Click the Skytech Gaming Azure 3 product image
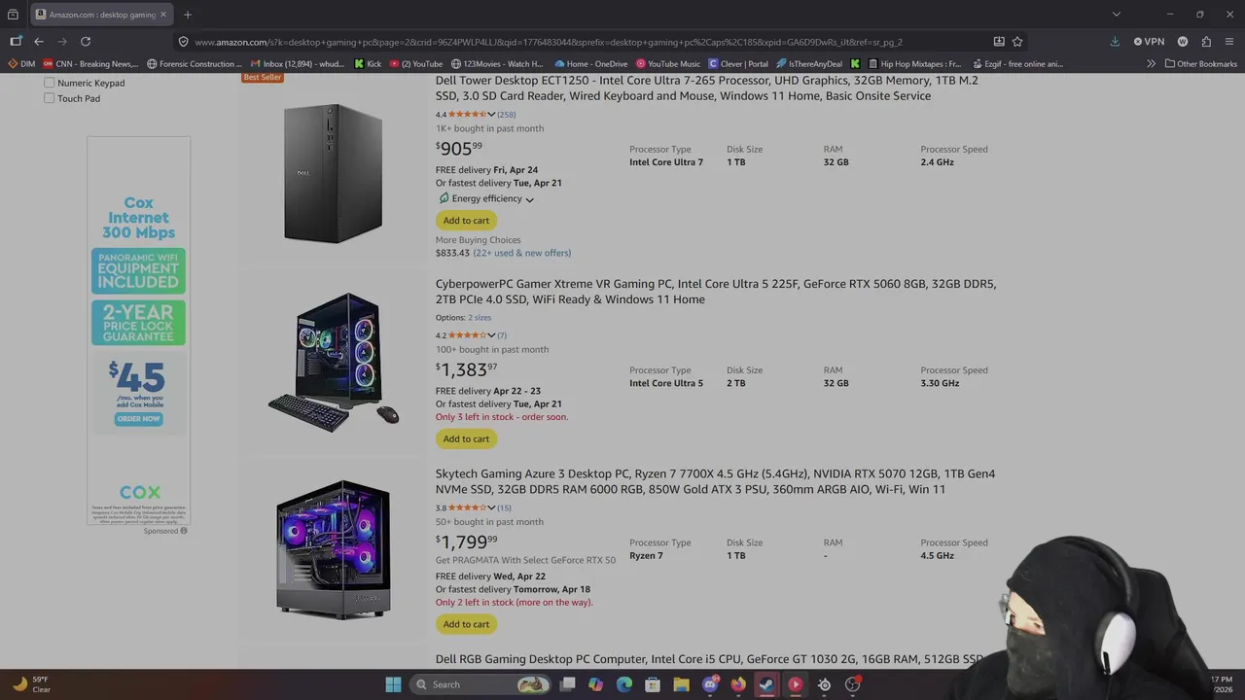Viewport: 1245px width, 700px height. click(x=333, y=549)
